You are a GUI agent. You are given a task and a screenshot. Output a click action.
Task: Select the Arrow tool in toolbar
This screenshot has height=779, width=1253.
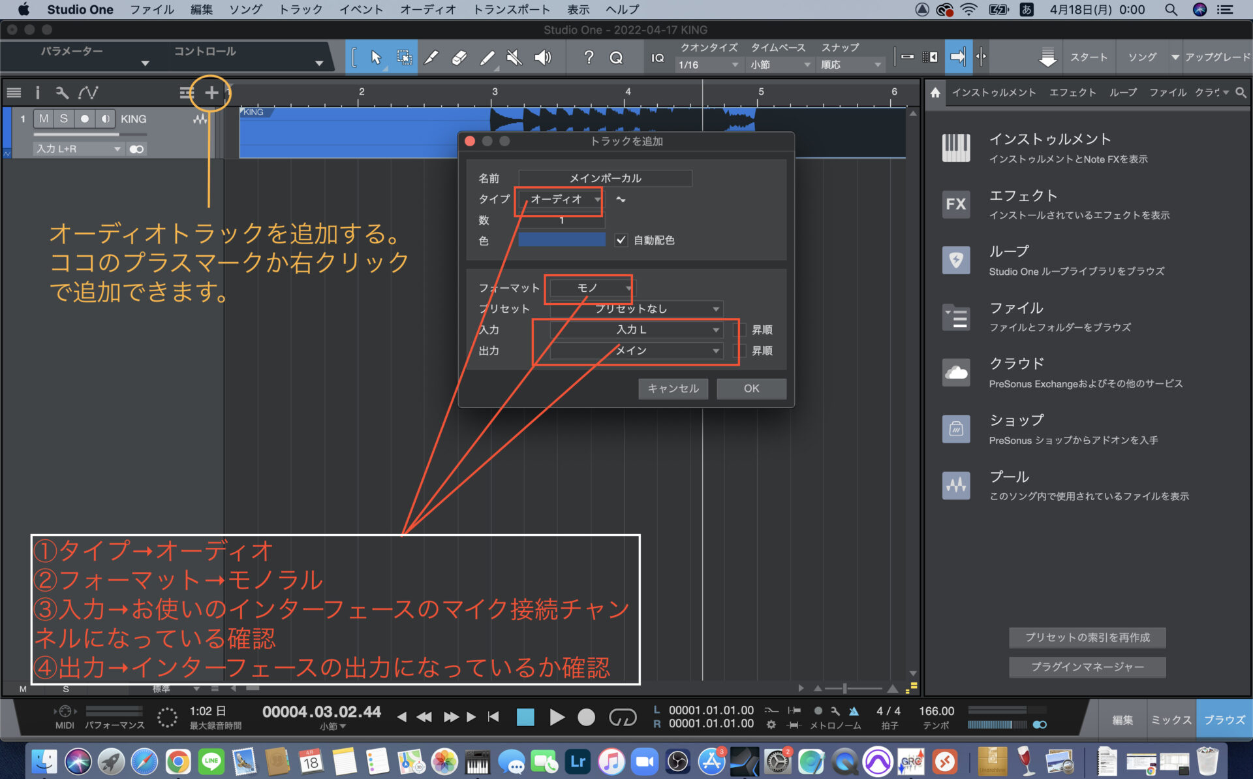click(376, 58)
